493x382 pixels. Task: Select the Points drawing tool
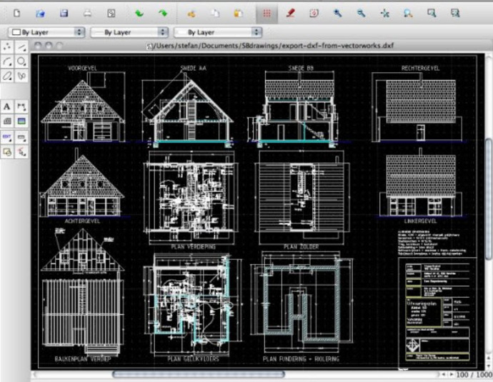click(7, 47)
